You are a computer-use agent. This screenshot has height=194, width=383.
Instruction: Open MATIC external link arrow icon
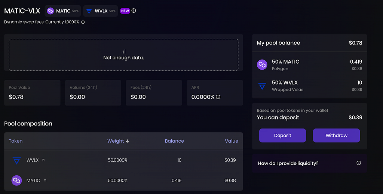[x=45, y=181]
